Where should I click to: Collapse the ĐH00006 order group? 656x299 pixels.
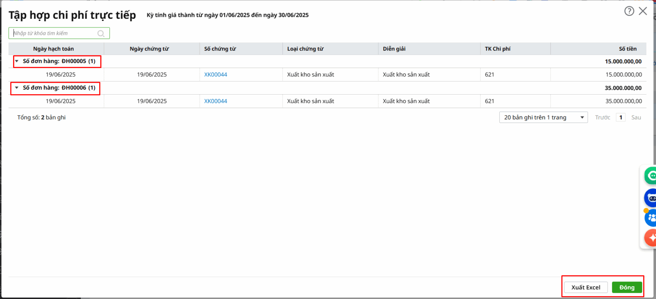pyautogui.click(x=17, y=88)
